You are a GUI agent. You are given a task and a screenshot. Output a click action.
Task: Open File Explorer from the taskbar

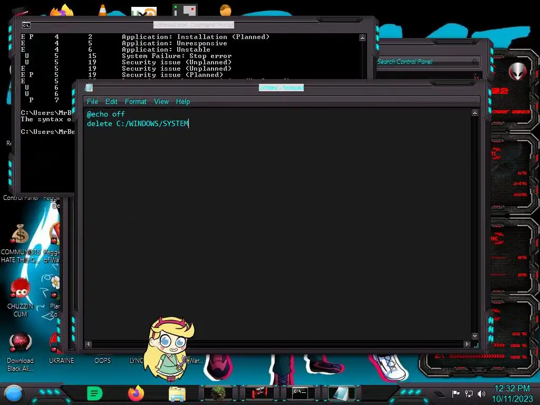coord(177,393)
